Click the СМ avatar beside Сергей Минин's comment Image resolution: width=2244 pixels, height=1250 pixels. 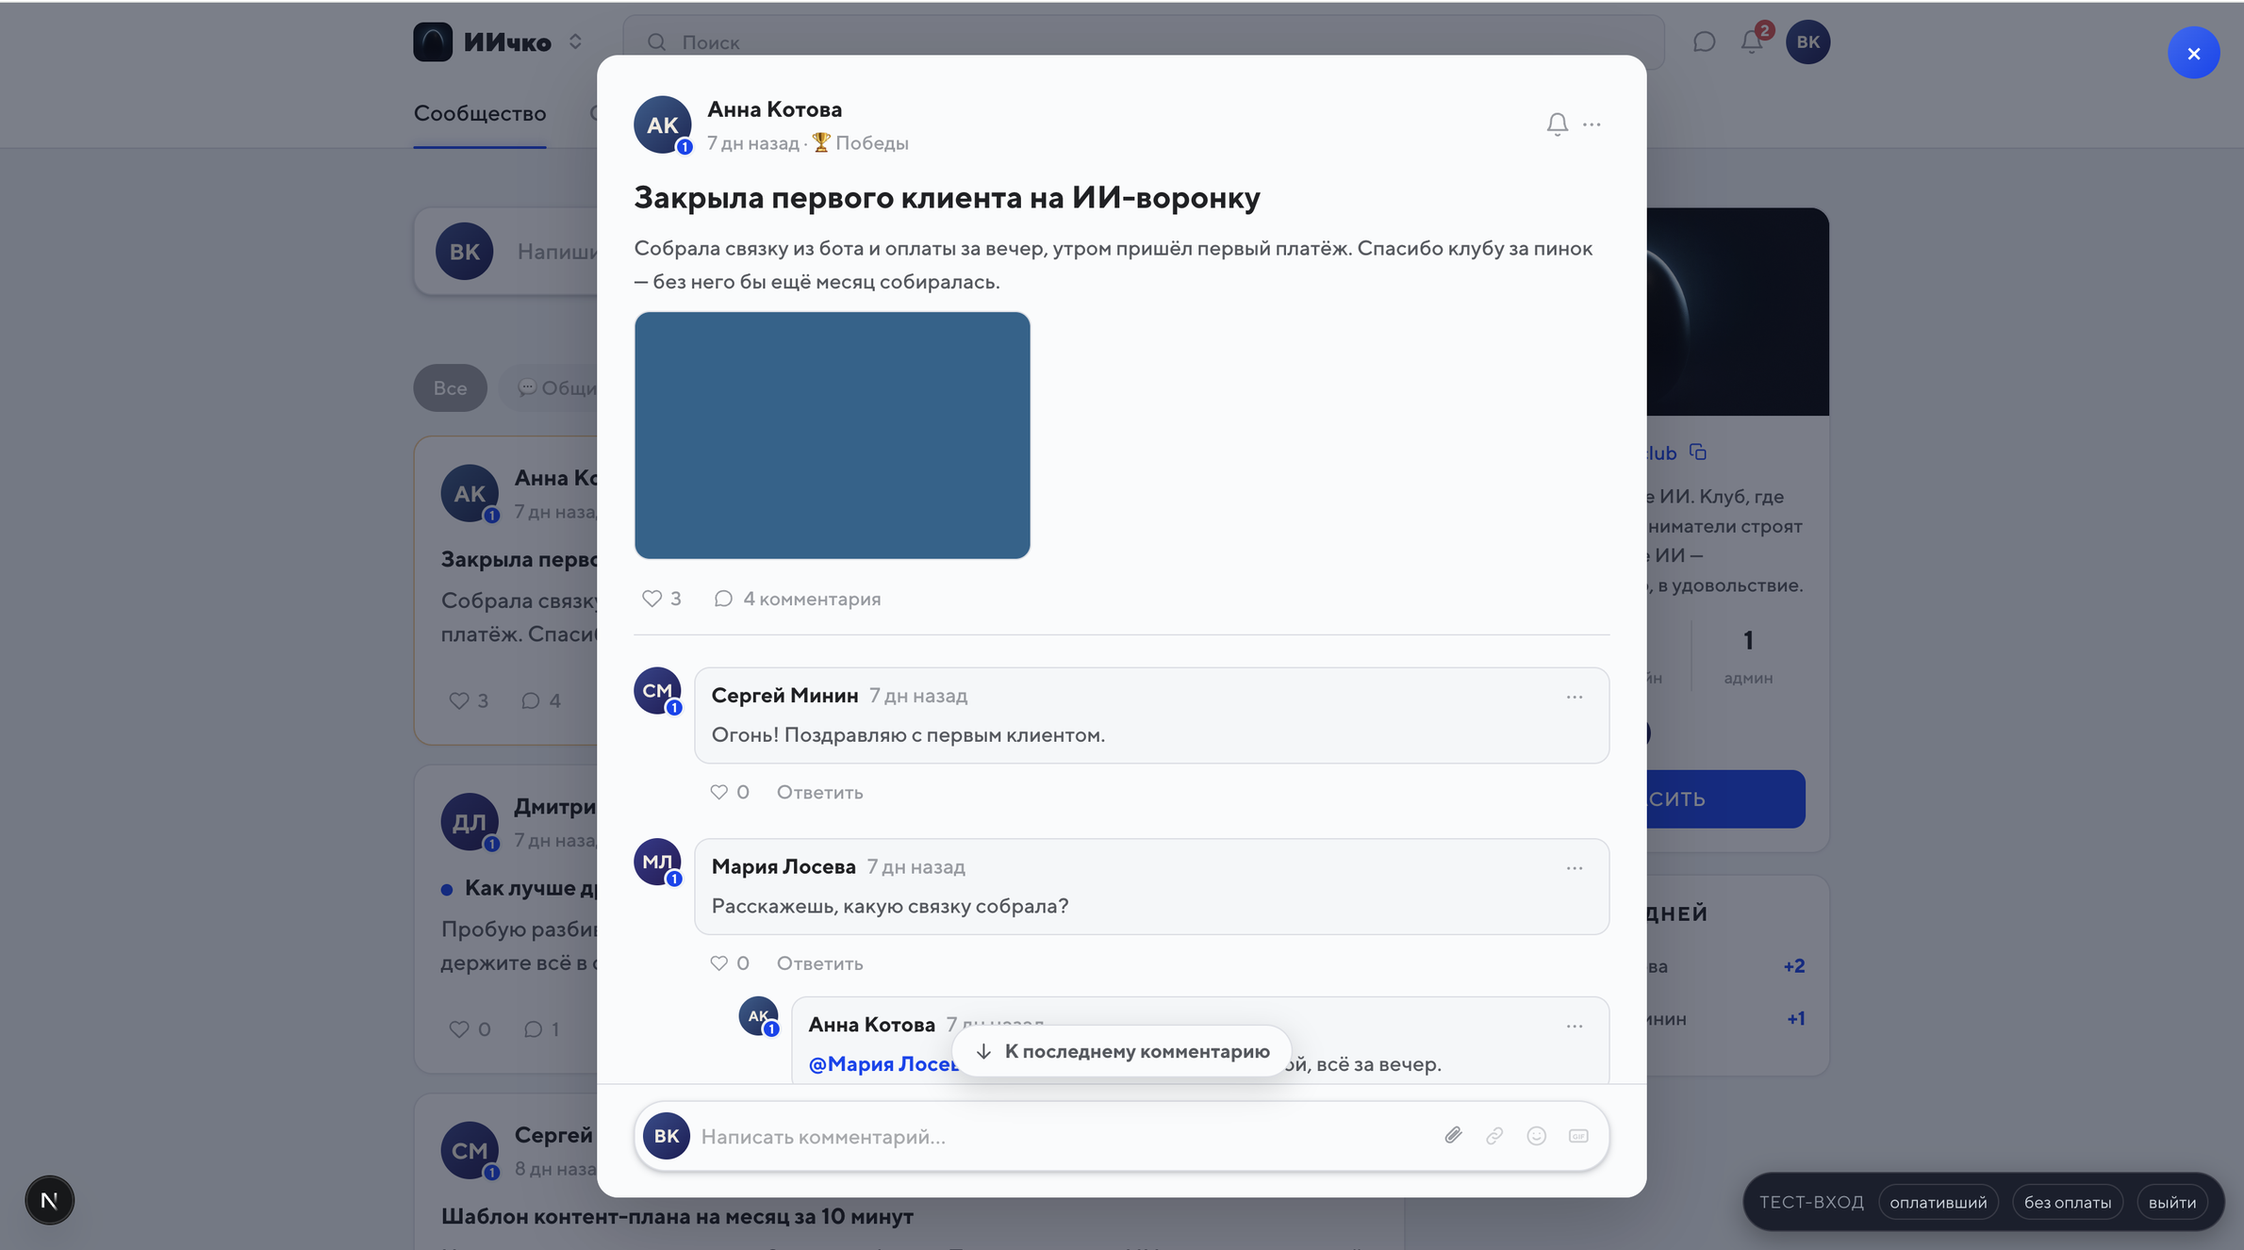pos(657,691)
